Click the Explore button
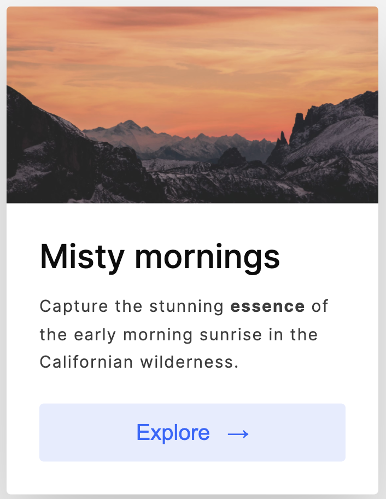This screenshot has width=386, height=499. (x=192, y=432)
